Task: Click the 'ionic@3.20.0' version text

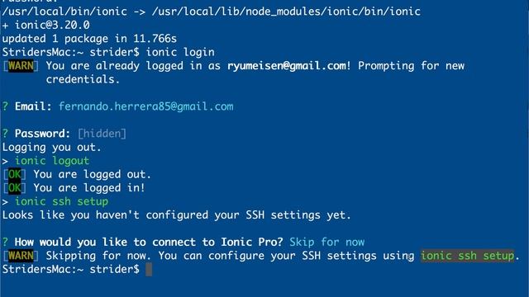Action: [x=52, y=26]
